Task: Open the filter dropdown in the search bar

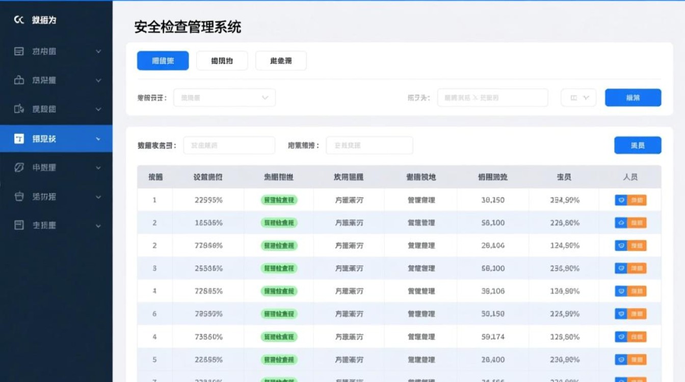Action: coord(224,97)
